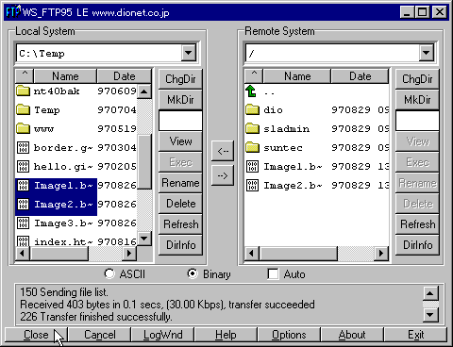Click the local Refresh button
Screen dimensions: 453x347
click(x=180, y=224)
